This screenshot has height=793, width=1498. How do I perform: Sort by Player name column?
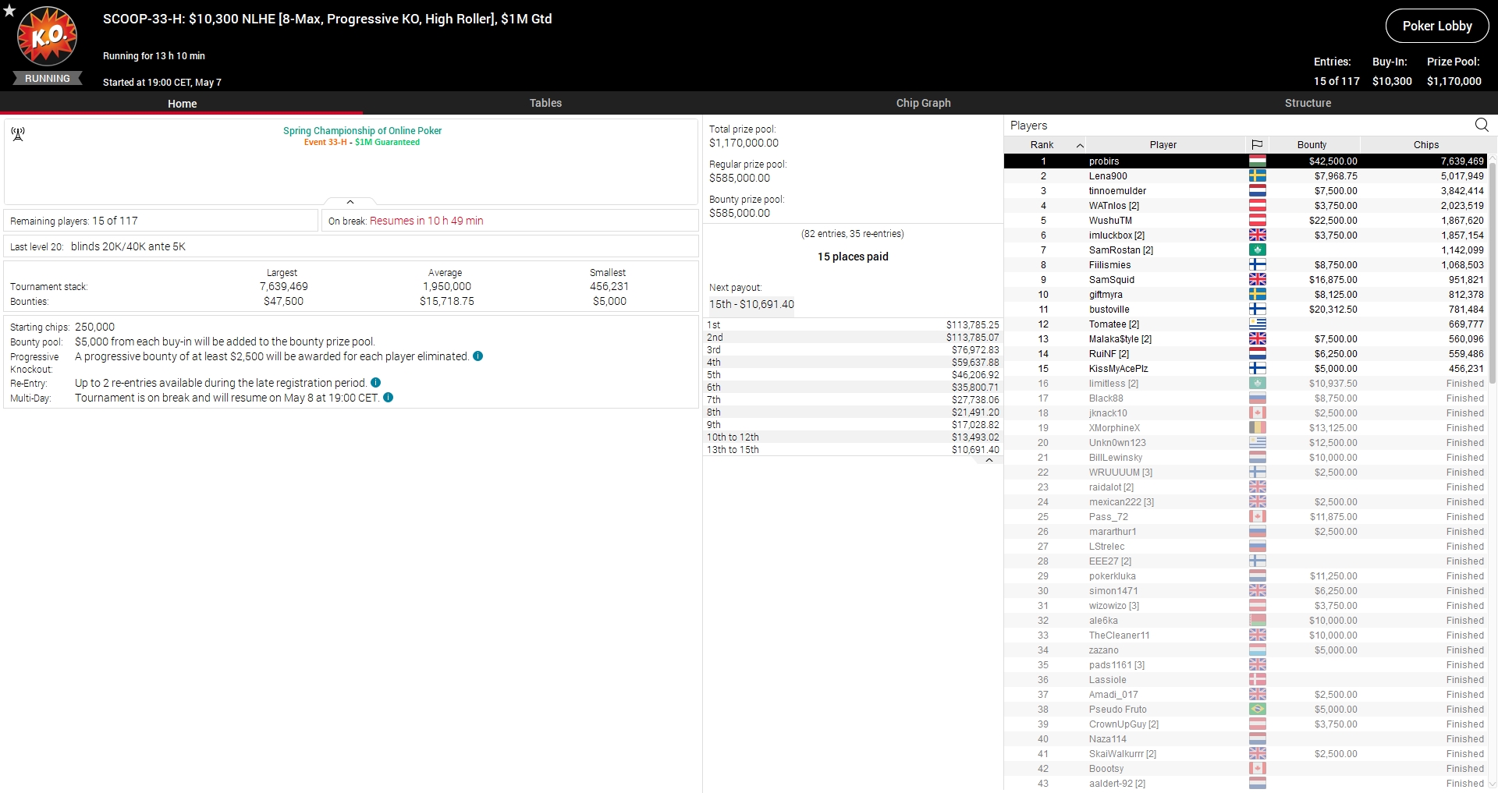[x=1163, y=144]
